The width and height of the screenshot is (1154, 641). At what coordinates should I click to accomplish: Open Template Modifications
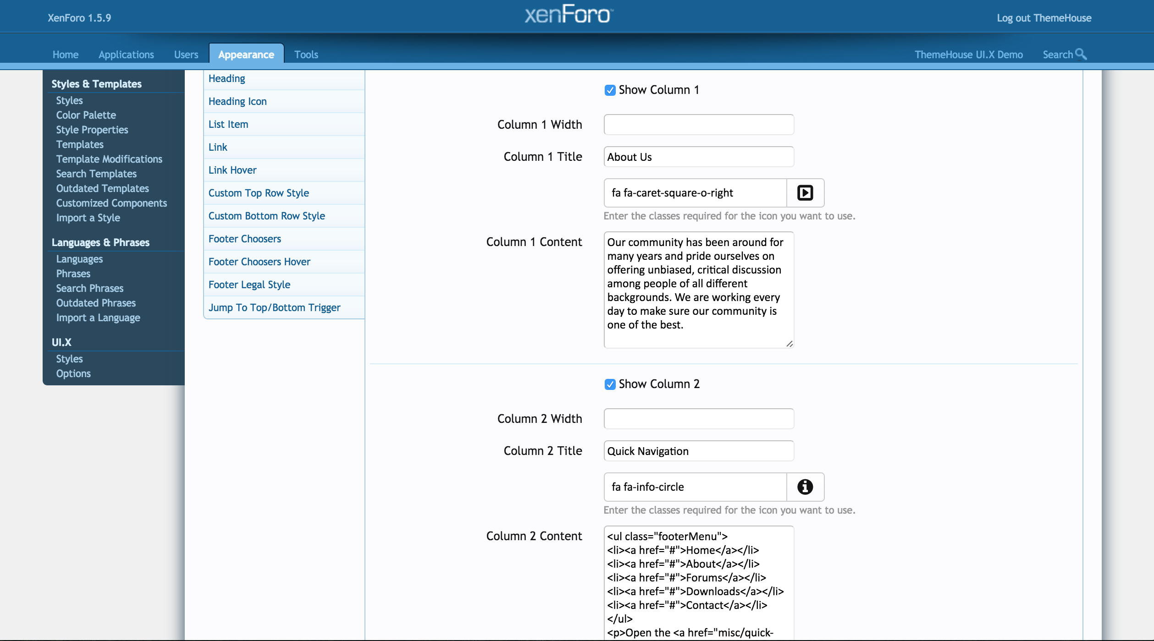coord(109,159)
